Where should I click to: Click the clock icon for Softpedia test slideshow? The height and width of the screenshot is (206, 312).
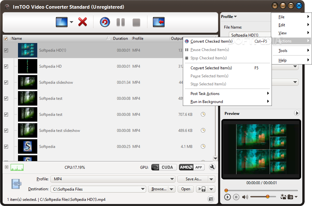click(203, 130)
